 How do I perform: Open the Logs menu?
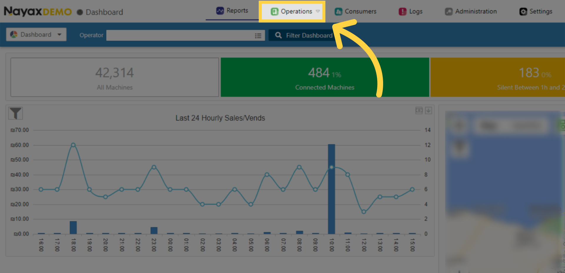tap(411, 11)
